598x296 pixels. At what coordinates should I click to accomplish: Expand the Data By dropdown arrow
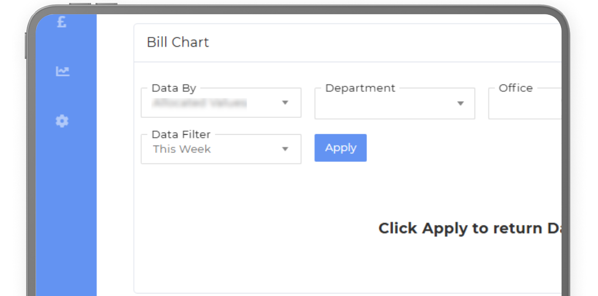(285, 103)
